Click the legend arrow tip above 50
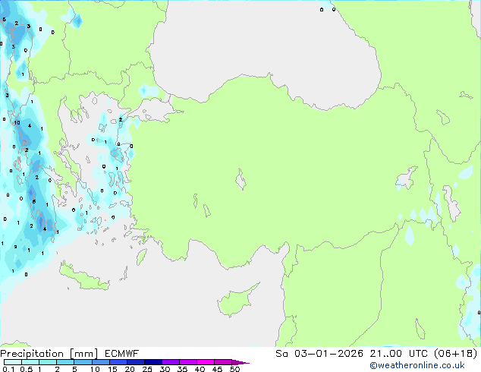This screenshot has width=481, height=372. coord(240,362)
